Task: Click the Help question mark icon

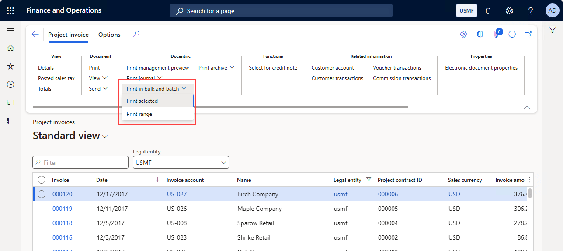Action: coord(531,10)
